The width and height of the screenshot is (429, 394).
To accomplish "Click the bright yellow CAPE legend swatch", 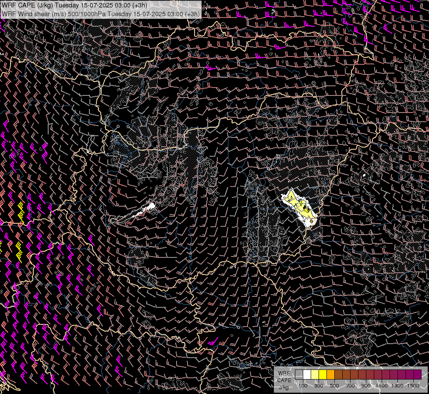I will click(323, 375).
